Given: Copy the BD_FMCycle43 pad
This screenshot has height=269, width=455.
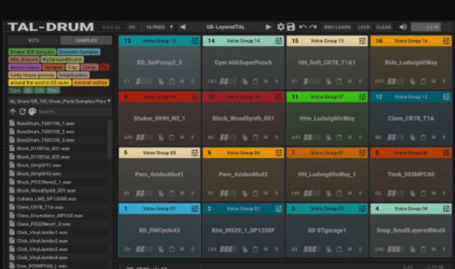Looking at the screenshot, I should click(x=161, y=250).
